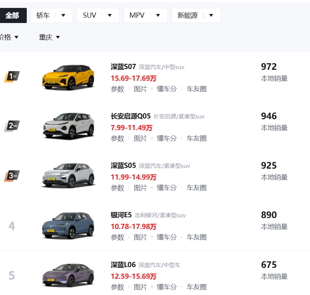310x295 pixels.
Task: Click the price 10.78-17.98万
Action: (x=134, y=227)
